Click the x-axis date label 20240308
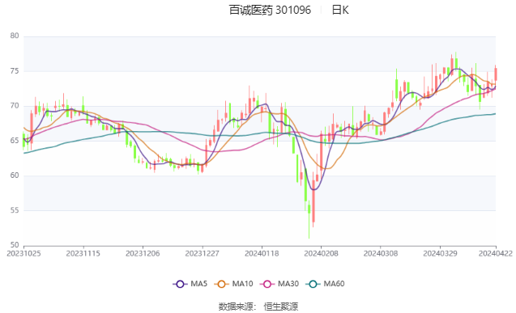 click(x=381, y=253)
